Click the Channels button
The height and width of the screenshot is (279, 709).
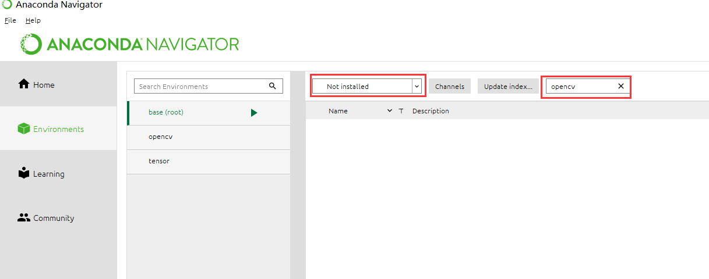450,86
